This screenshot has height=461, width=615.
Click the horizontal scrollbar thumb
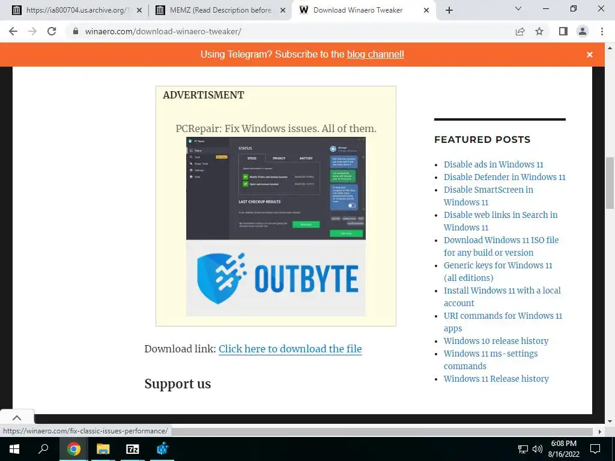click(x=383, y=432)
